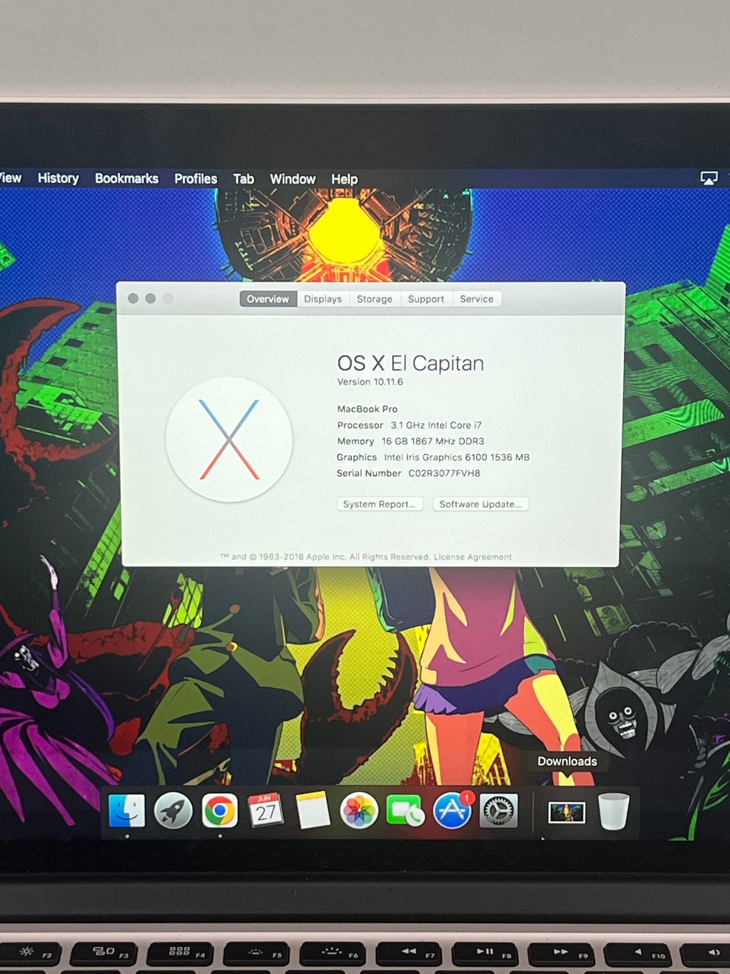730x974 pixels.
Task: Open Google Chrome from the Dock
Action: [x=220, y=811]
